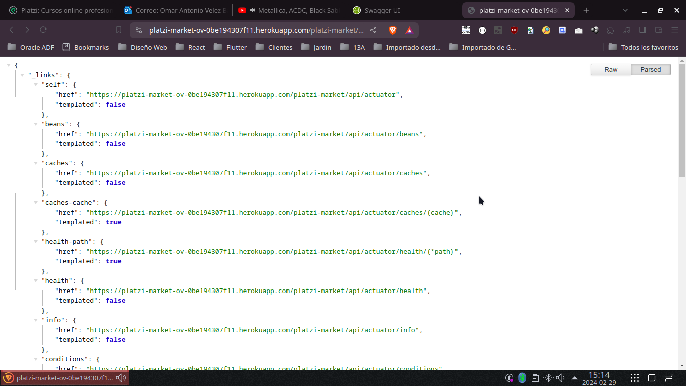Image resolution: width=686 pixels, height=386 pixels.
Task: Collapse the "self" node
Action: (36, 85)
